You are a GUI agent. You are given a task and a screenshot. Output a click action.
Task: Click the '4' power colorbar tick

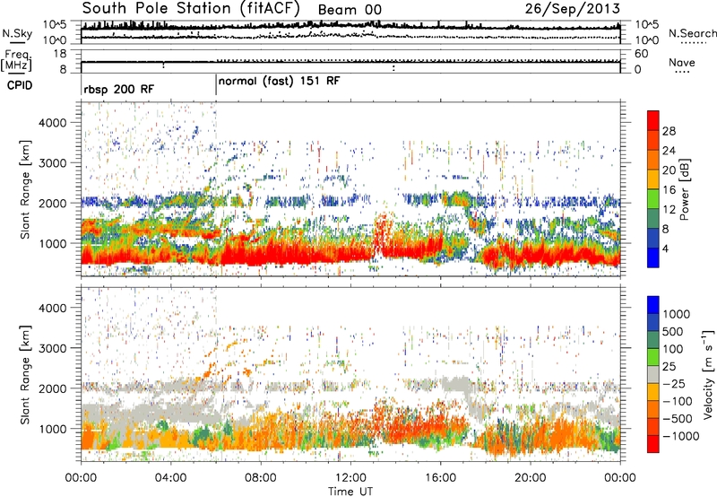click(x=665, y=248)
